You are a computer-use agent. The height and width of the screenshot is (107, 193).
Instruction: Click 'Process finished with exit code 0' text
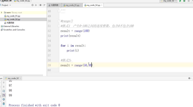tap(34, 105)
